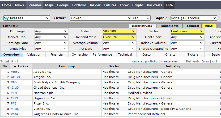Viewport: 221px width, 118px height.
Task: Select the Performance view tab
Action: pos(102,55)
